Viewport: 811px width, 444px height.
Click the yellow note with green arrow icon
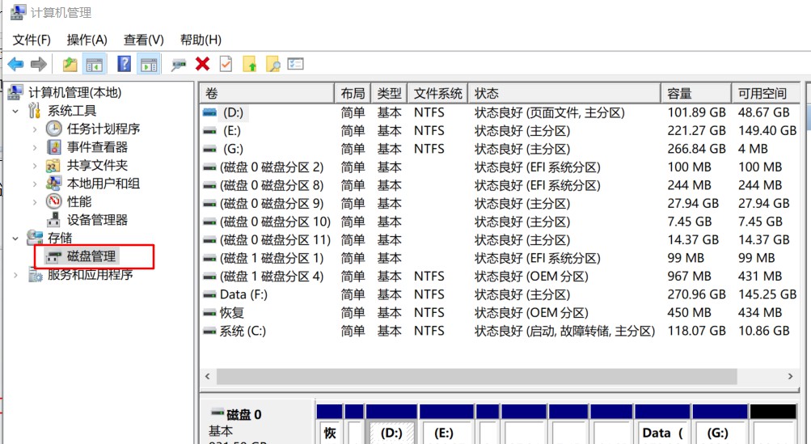point(250,64)
